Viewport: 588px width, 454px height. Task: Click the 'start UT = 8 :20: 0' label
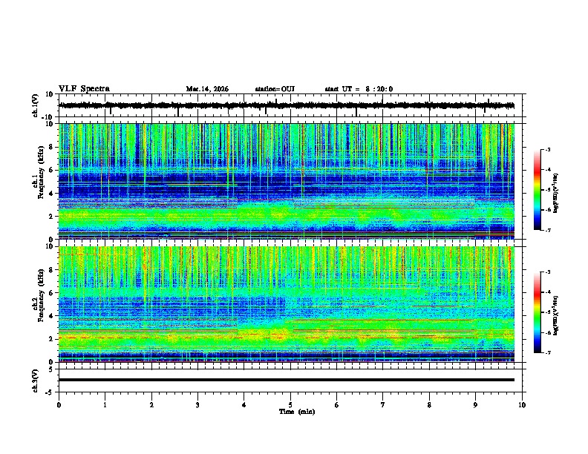point(359,89)
